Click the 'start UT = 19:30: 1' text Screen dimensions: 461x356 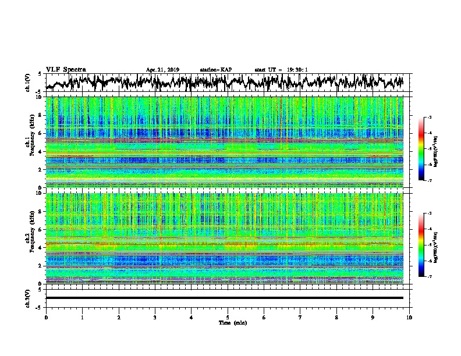(x=281, y=70)
